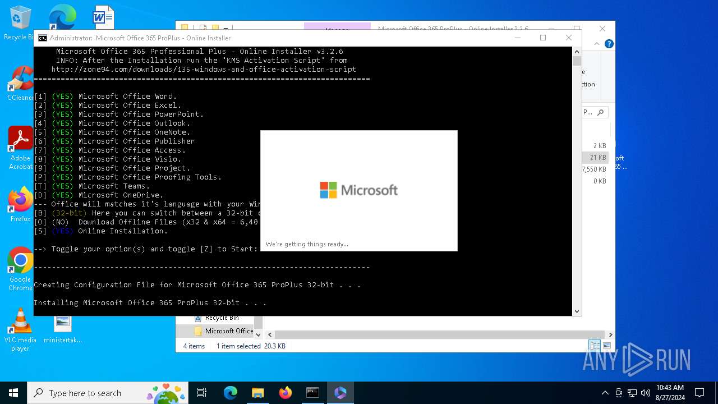Collapse the File Explorer ribbon chevron
718x404 pixels.
(598, 44)
